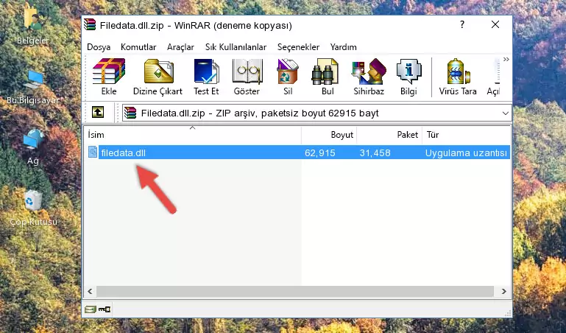Open the Araçlar menu
The width and height of the screenshot is (566, 333).
[180, 47]
